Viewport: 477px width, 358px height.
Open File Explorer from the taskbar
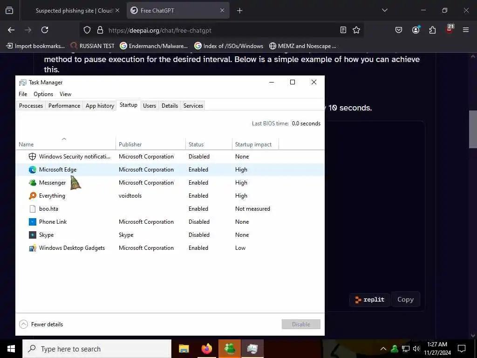click(x=184, y=349)
